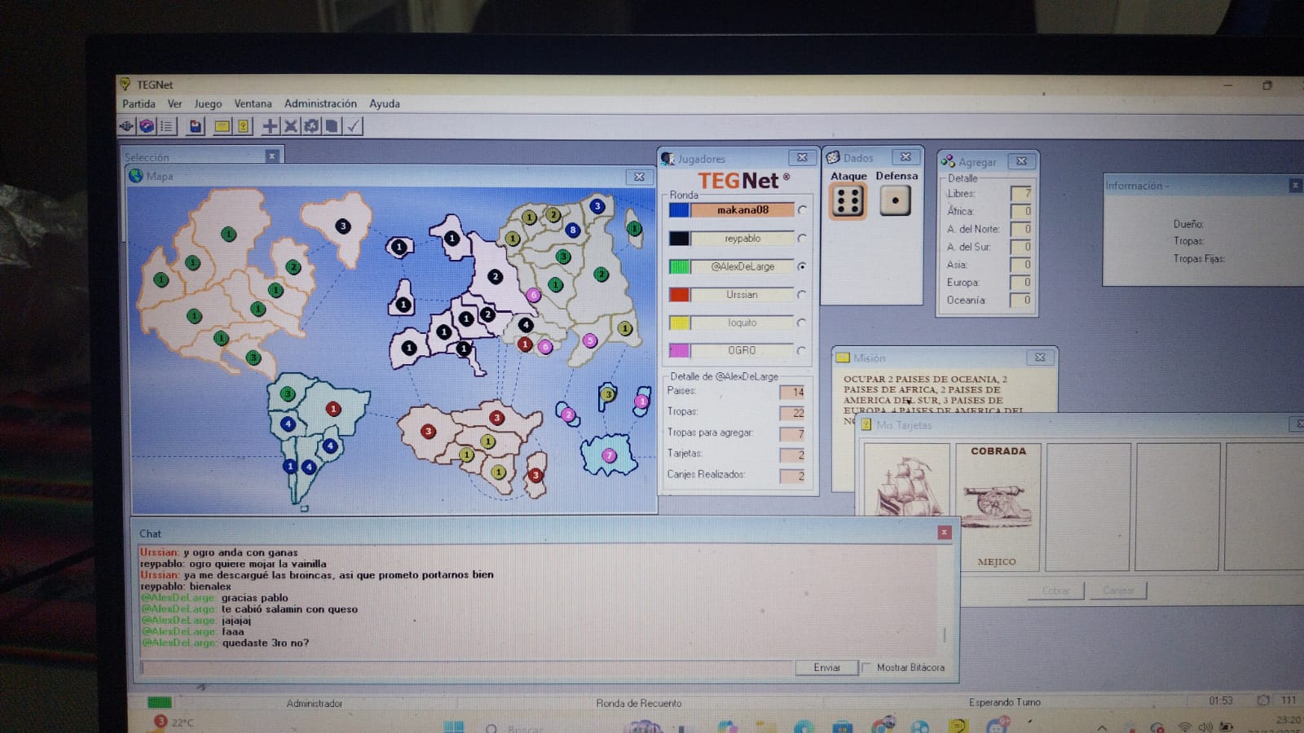Click the makana08 player name bar
Viewport: 1304px width, 733px height.
(742, 210)
